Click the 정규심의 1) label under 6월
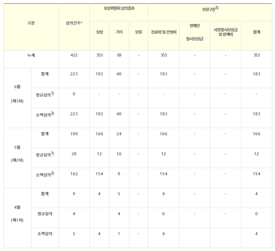This screenshot has width=275, height=251. click(45, 95)
